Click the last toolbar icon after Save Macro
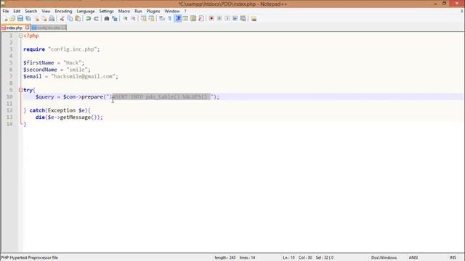Screen dimensions: 465x261 click(254, 19)
